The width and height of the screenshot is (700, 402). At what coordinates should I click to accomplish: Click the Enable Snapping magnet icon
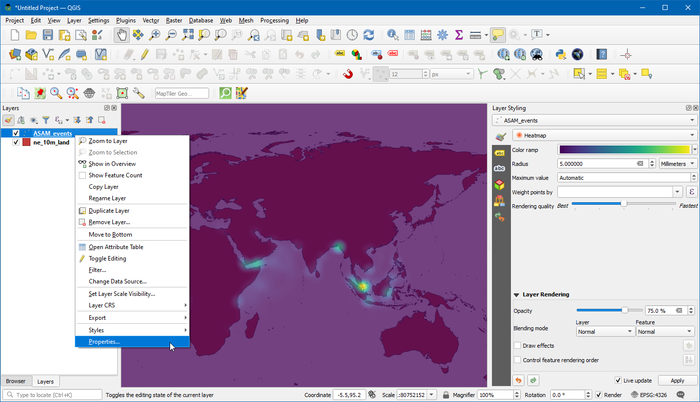348,74
